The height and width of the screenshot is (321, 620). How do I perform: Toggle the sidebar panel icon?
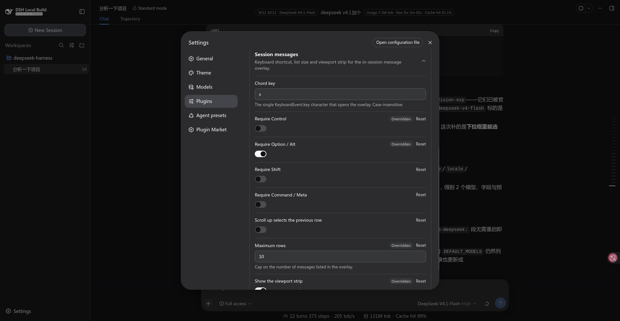click(x=82, y=12)
